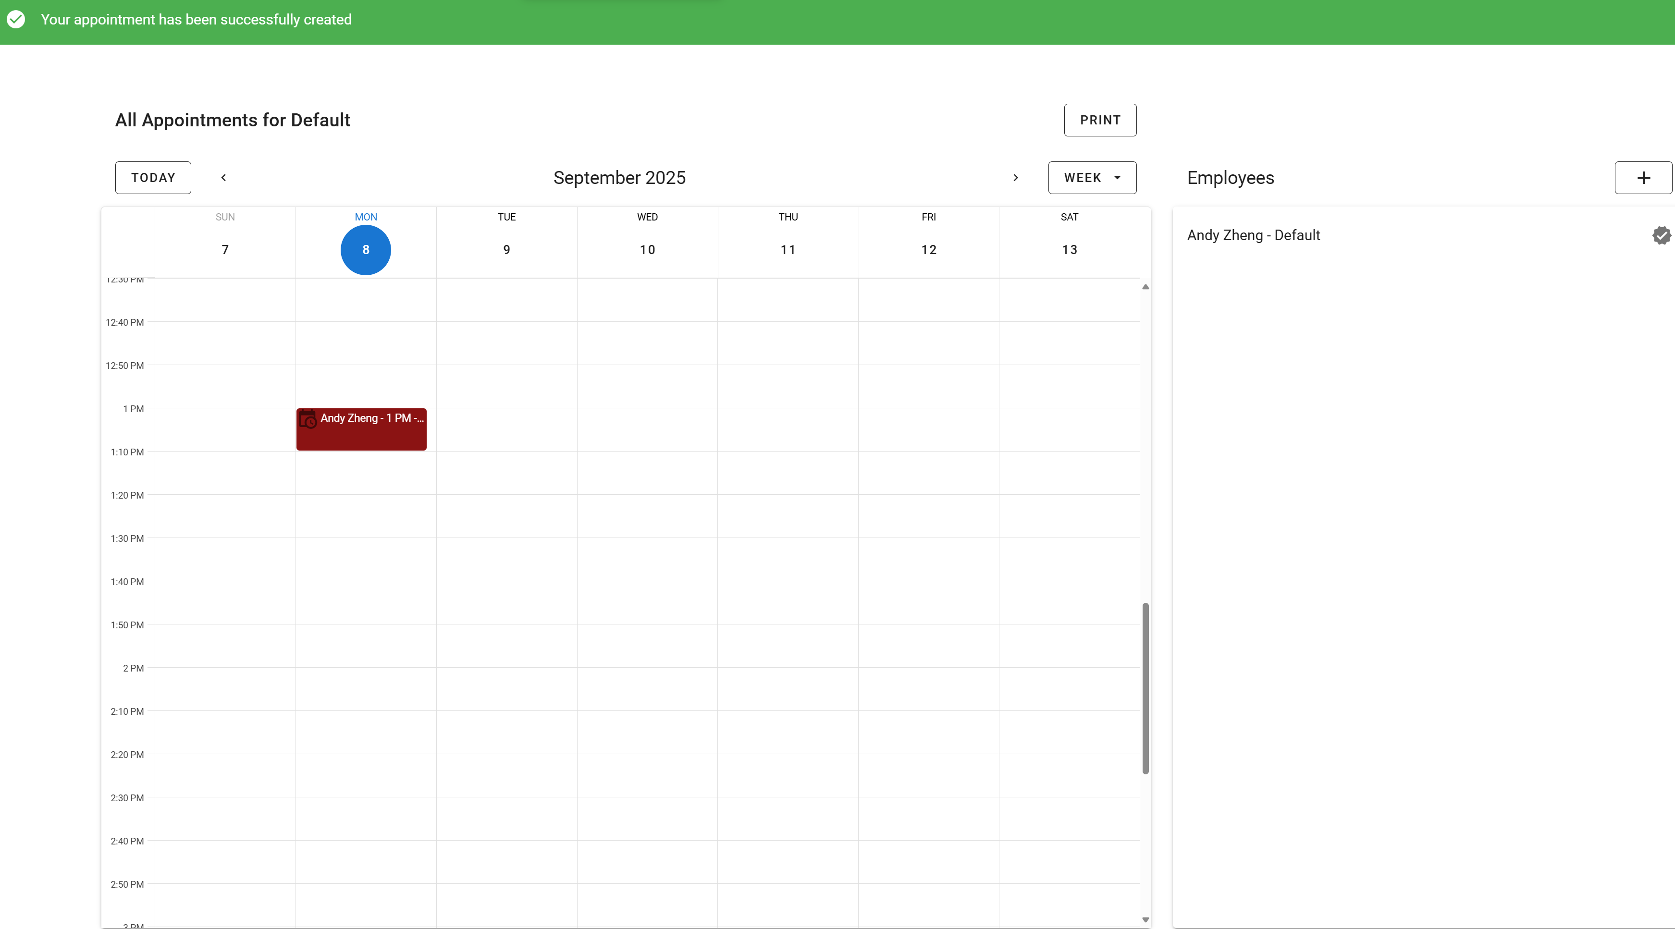
Task: Click the 2:10 PM time label
Action: tap(127, 711)
